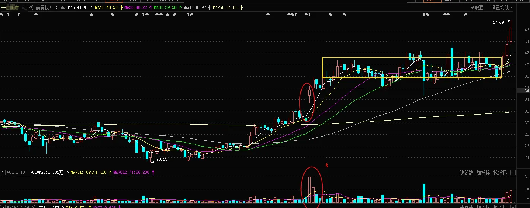Select the yellow MA10:40.90 label
Viewport: 530px width, 208px height.
coord(106,7)
